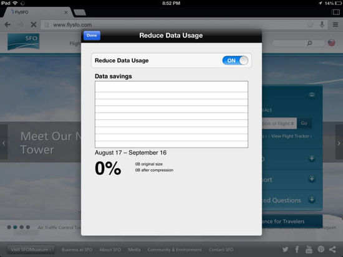
Task: Select the FlySFO browser tab
Action: (x=37, y=12)
